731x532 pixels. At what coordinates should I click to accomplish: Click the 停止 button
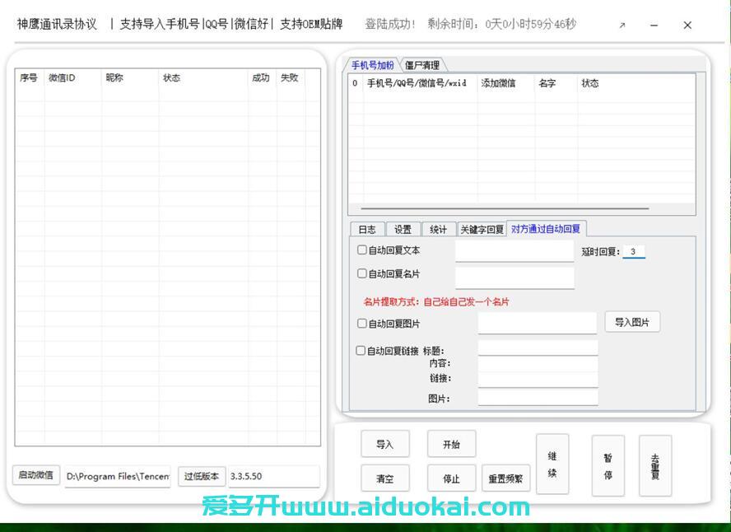[451, 478]
